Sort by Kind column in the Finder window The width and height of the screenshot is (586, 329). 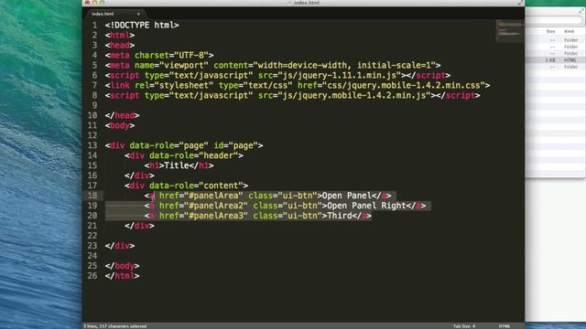click(570, 31)
